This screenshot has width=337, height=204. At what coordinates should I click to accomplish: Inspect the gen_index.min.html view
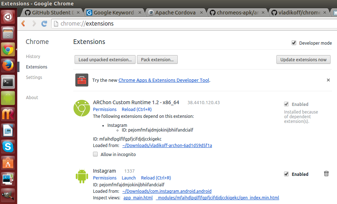point(217,198)
